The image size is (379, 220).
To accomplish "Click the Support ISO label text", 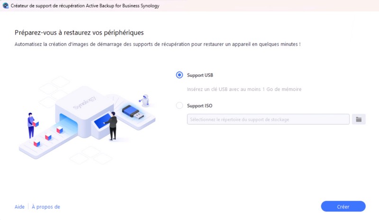I will click(199, 106).
